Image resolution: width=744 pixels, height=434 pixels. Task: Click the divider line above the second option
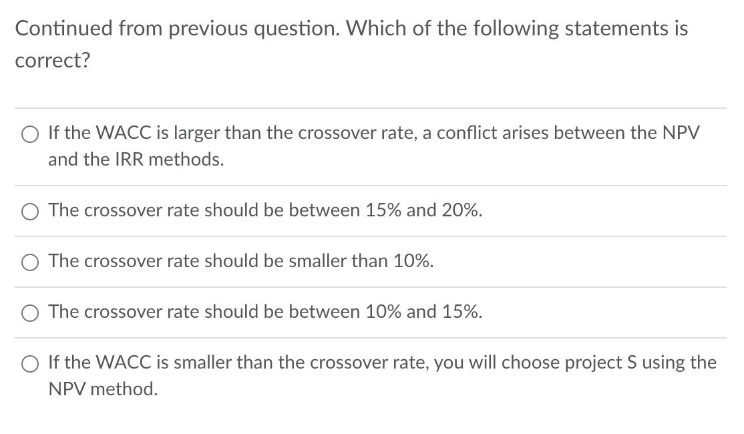[371, 185]
